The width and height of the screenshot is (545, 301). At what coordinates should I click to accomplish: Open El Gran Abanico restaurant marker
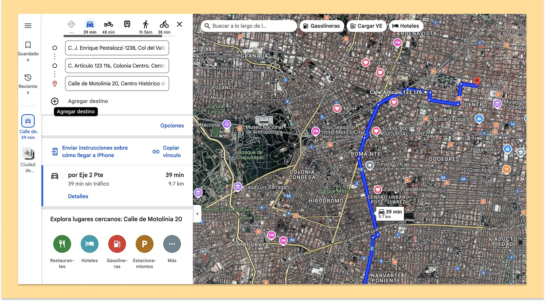point(506,169)
